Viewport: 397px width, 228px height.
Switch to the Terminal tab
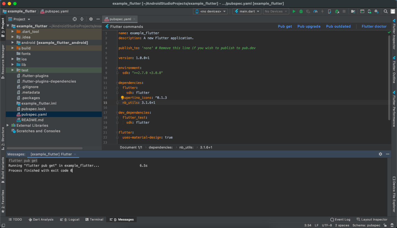(94, 219)
